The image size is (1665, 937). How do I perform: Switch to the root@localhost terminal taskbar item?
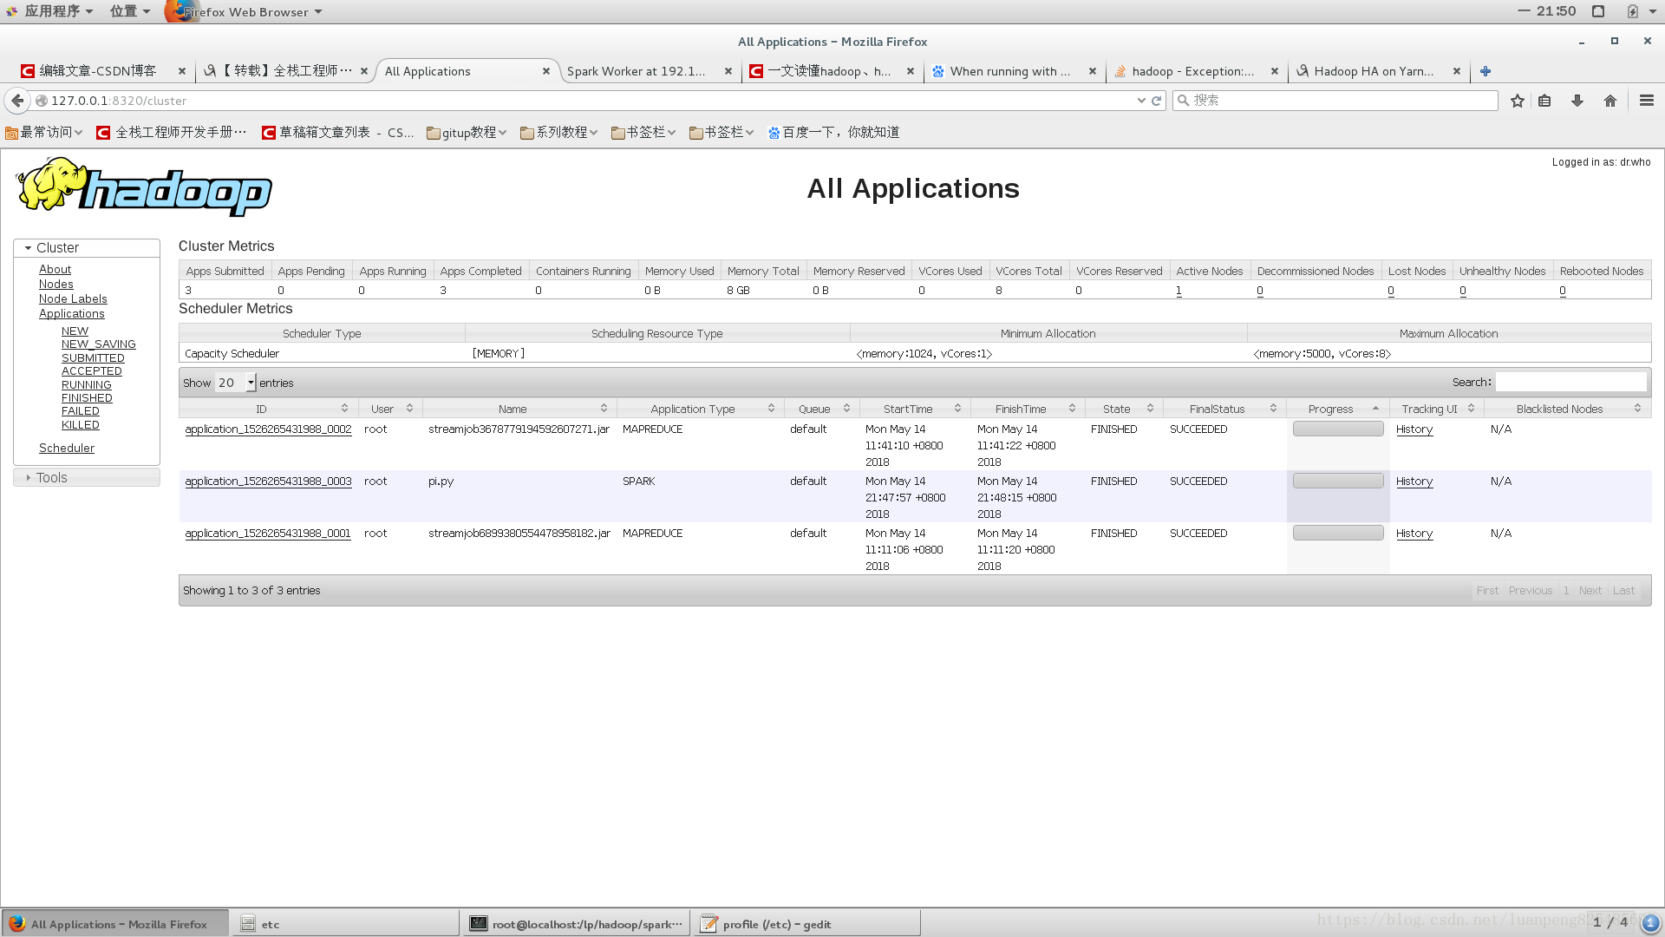[577, 924]
